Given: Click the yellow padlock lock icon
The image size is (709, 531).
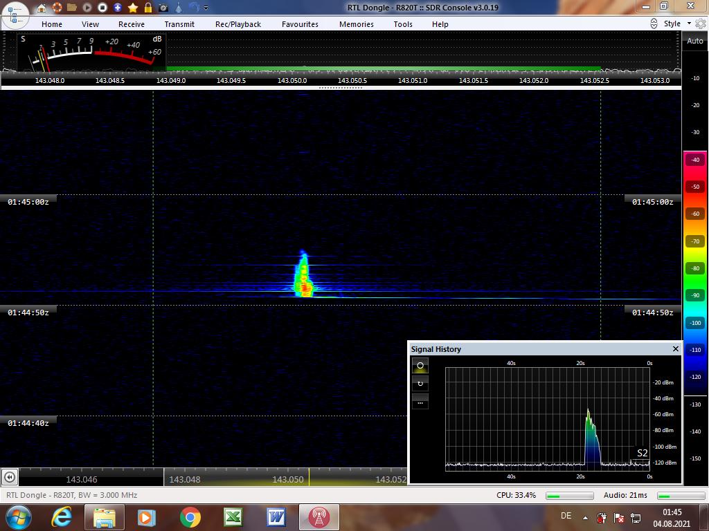Looking at the screenshot, I should pyautogui.click(x=148, y=7).
